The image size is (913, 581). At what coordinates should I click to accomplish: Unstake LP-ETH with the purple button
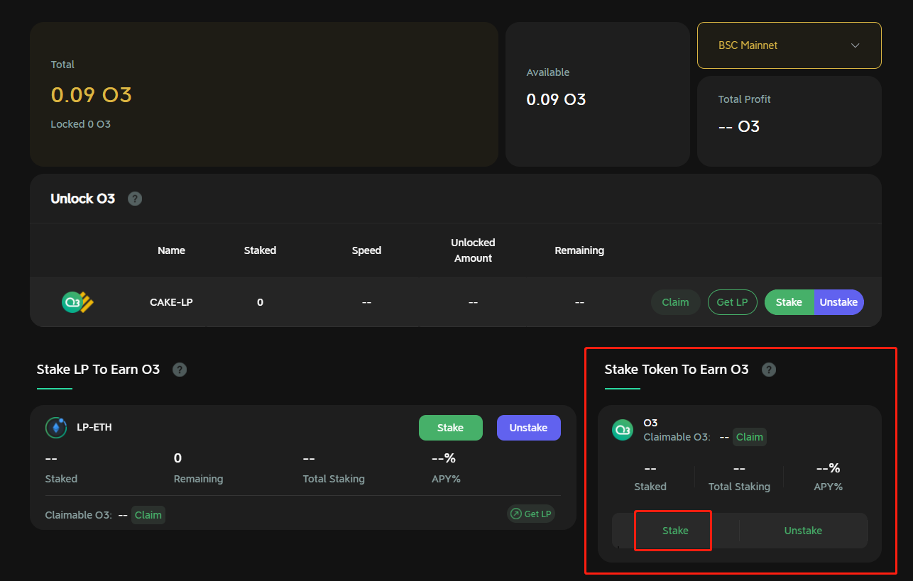click(x=529, y=428)
